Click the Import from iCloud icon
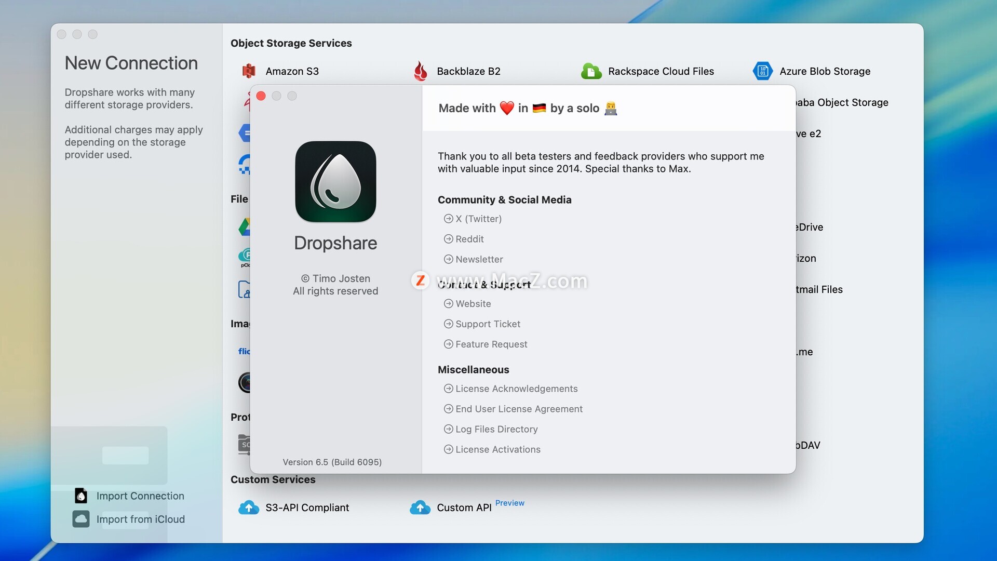This screenshot has width=997, height=561. coord(81,519)
